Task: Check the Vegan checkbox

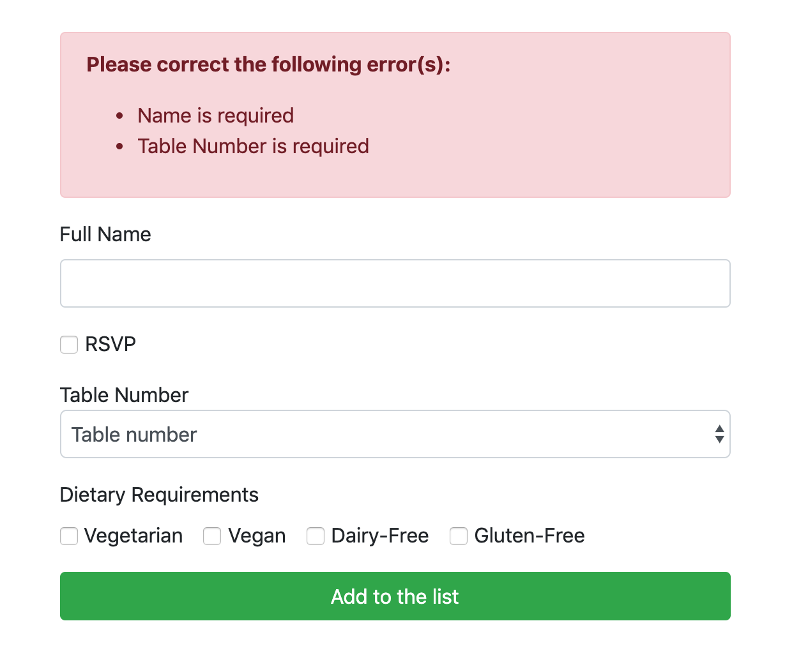Action: (x=212, y=536)
